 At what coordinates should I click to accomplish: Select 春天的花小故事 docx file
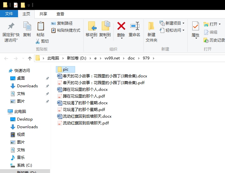coord(102,76)
